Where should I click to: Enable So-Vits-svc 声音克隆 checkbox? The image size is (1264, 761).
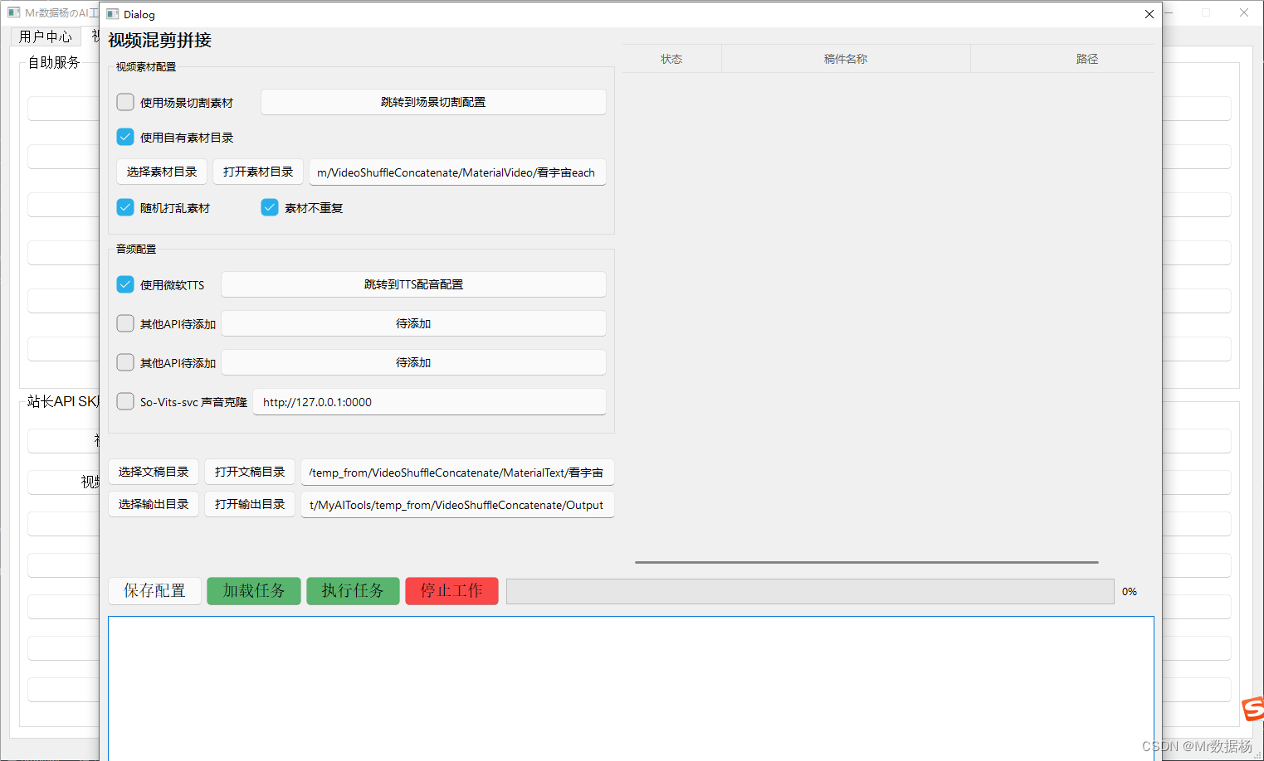(x=125, y=401)
